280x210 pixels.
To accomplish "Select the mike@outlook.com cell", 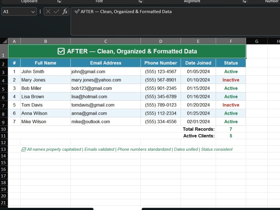I will pos(106,122).
